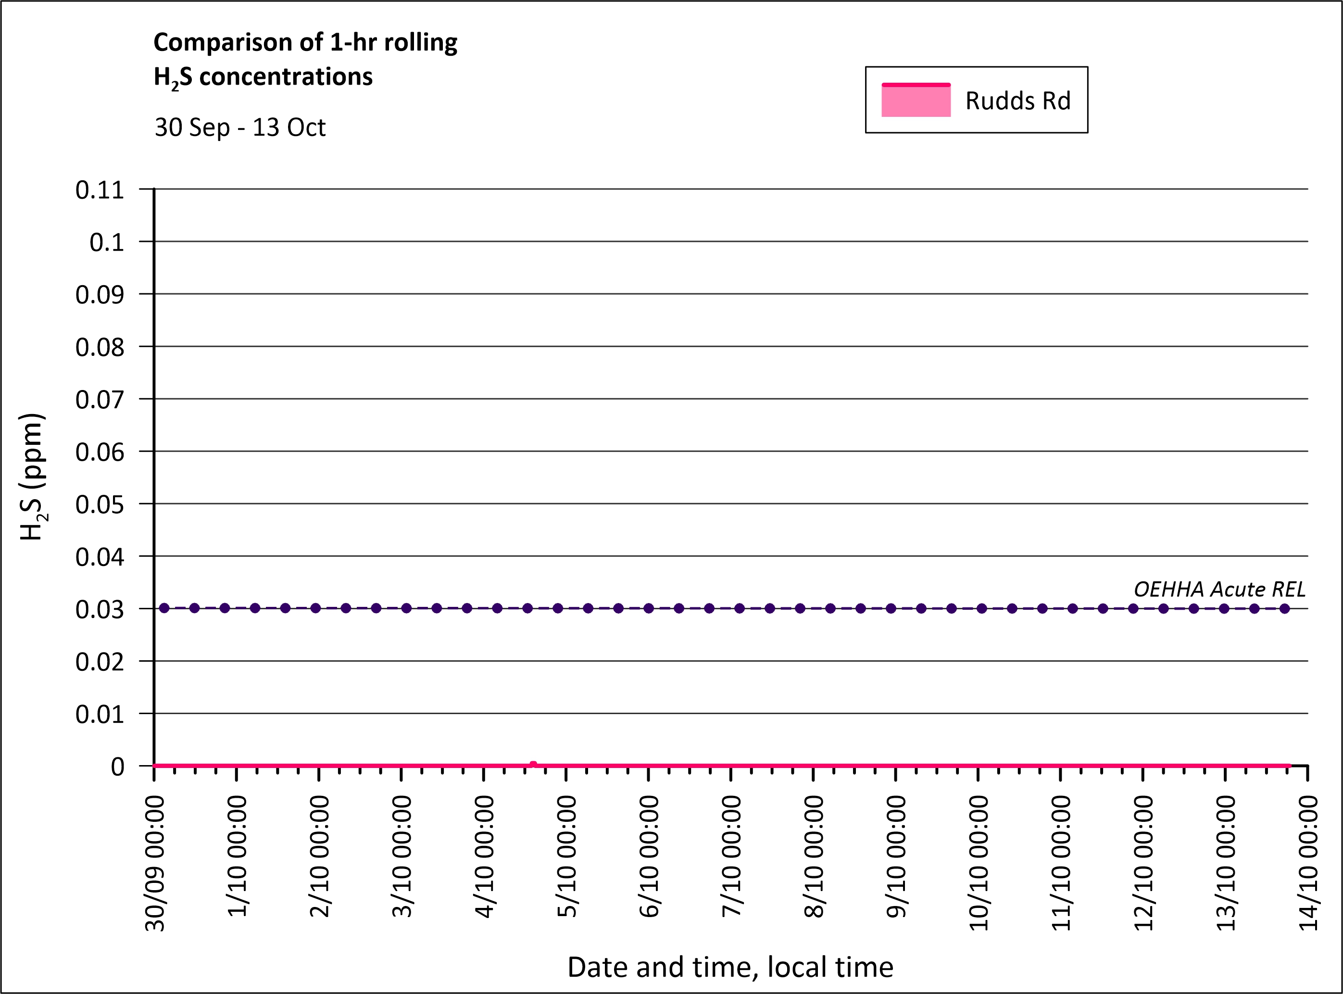This screenshot has height=994, width=1343.
Task: Click the last dot on the REL line
Action: (x=1285, y=608)
